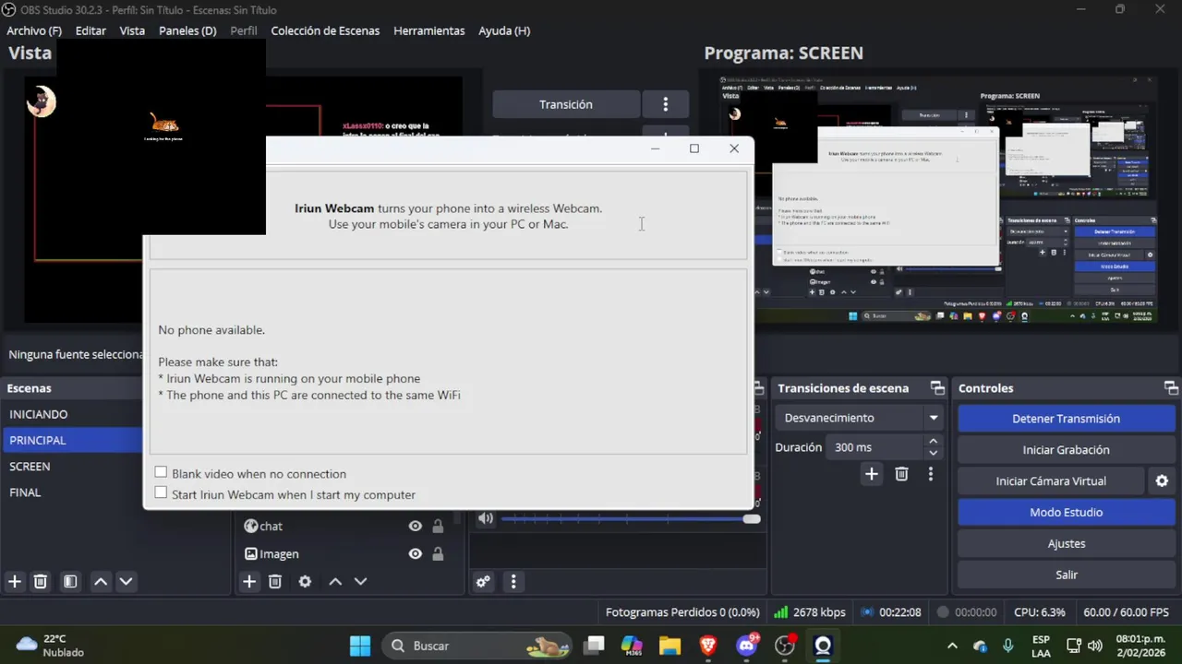The width and height of the screenshot is (1182, 664).
Task: Click the Programa preview thumbnail
Action: coord(938,199)
